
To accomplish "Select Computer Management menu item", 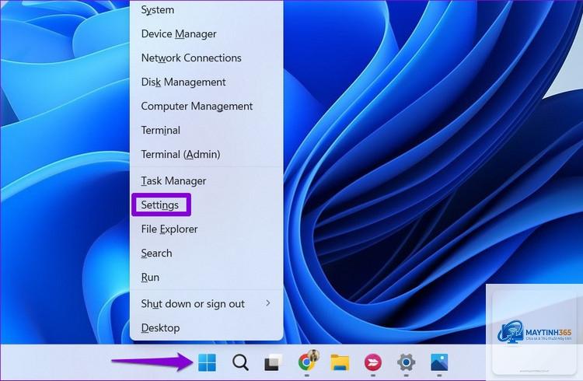I will [206, 107].
